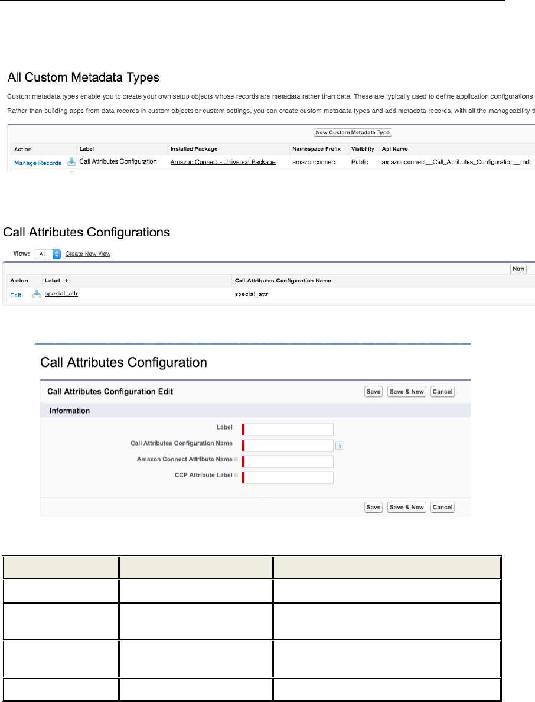Screen dimensions: 535x702
Task: Click download icon beside special_attr Edit
Action: click(36, 294)
